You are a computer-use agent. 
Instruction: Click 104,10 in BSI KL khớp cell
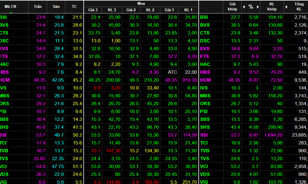[275, 17]
